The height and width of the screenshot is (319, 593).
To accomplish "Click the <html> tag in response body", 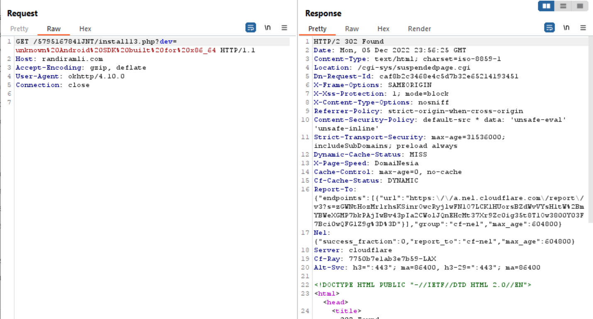I will [x=327, y=293].
